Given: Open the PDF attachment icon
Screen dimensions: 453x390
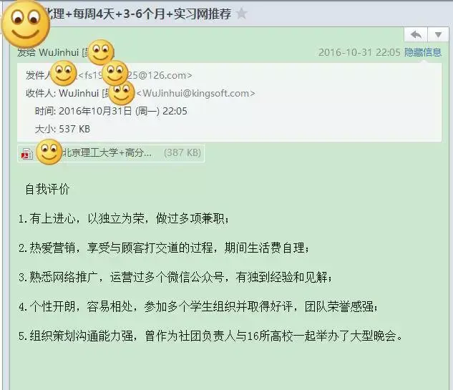Looking at the screenshot, I should click(27, 154).
